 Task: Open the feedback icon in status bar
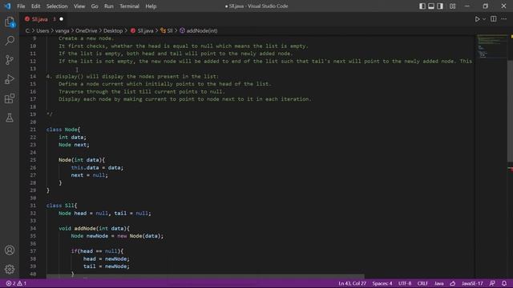click(x=492, y=283)
